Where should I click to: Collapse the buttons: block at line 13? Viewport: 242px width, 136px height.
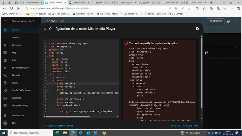pyautogui.click(x=47, y=81)
